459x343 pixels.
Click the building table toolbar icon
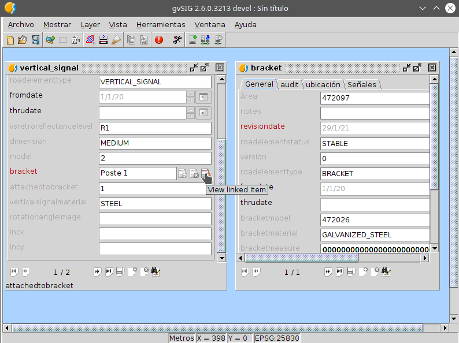click(x=76, y=40)
